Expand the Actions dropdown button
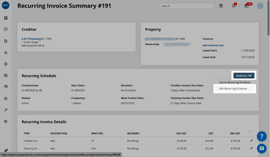Screen dimensions: 270x157 click(x=244, y=76)
